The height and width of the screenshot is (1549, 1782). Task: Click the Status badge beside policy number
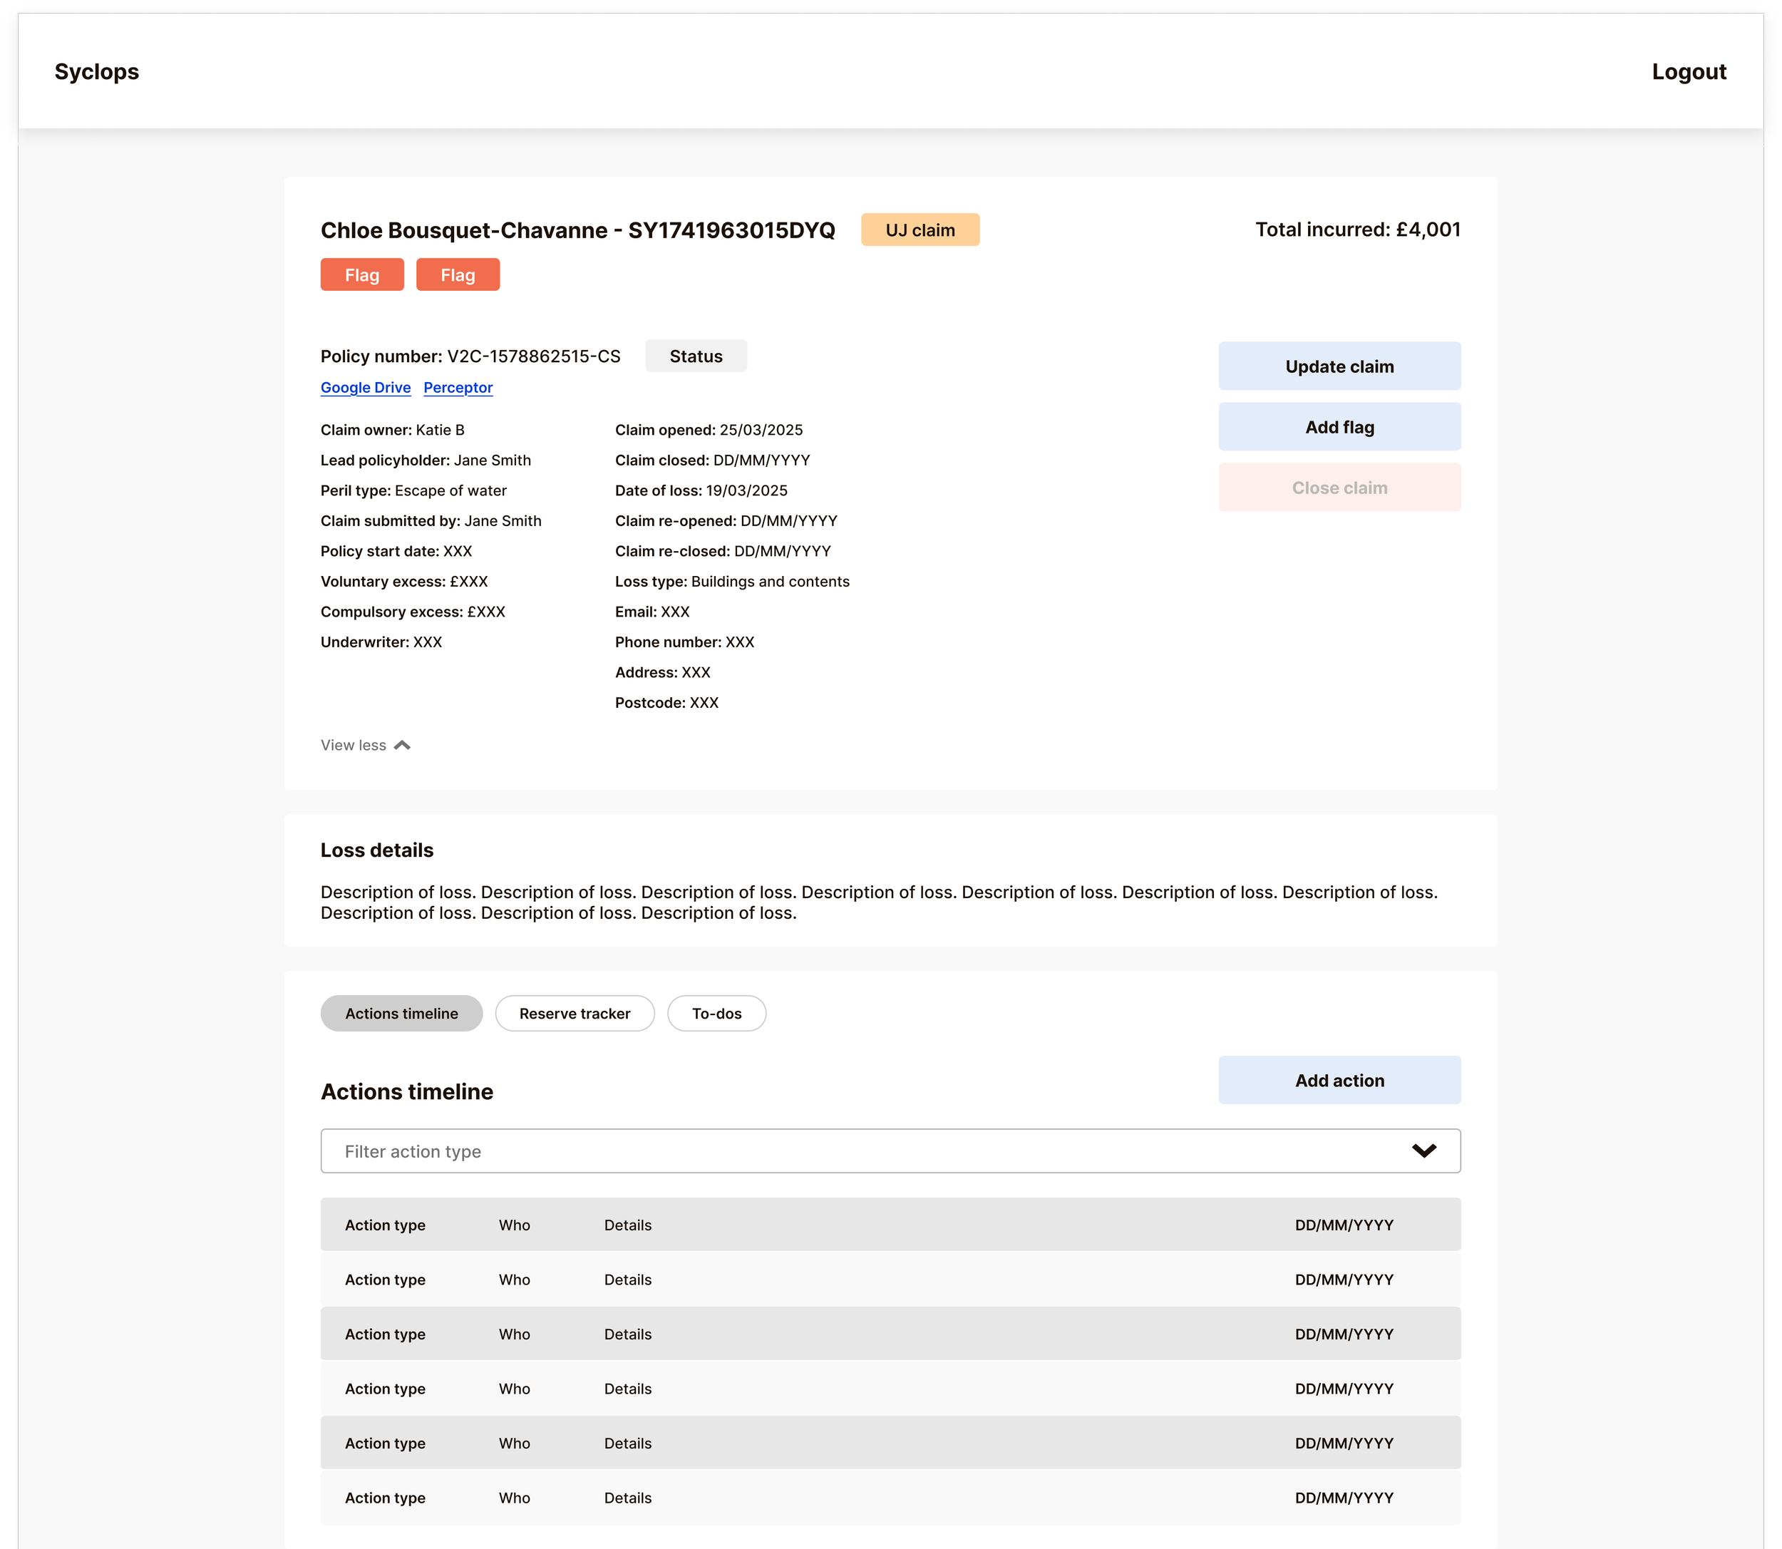click(696, 356)
